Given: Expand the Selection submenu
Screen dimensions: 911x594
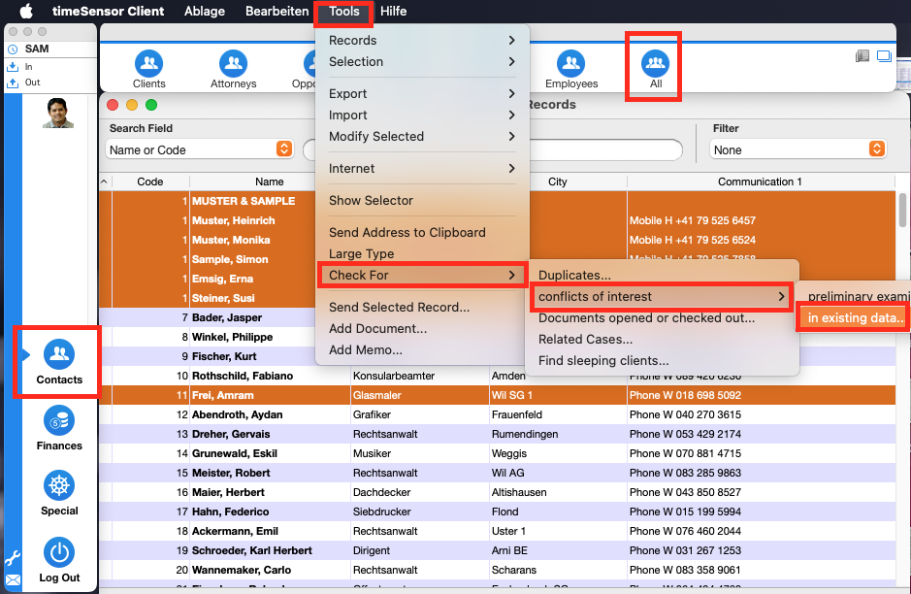Looking at the screenshot, I should click(x=422, y=61).
